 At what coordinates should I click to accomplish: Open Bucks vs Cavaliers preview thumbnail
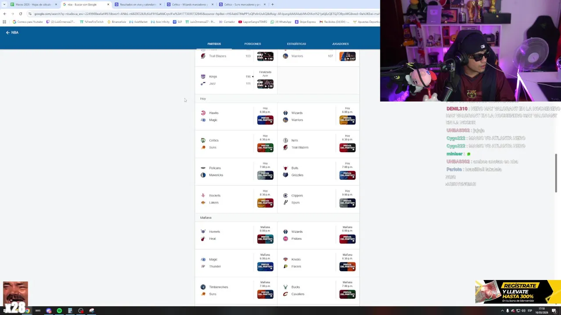(348, 294)
